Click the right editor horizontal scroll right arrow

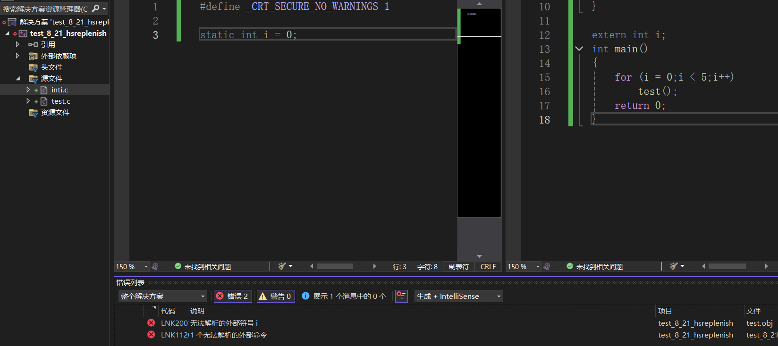(x=767, y=266)
